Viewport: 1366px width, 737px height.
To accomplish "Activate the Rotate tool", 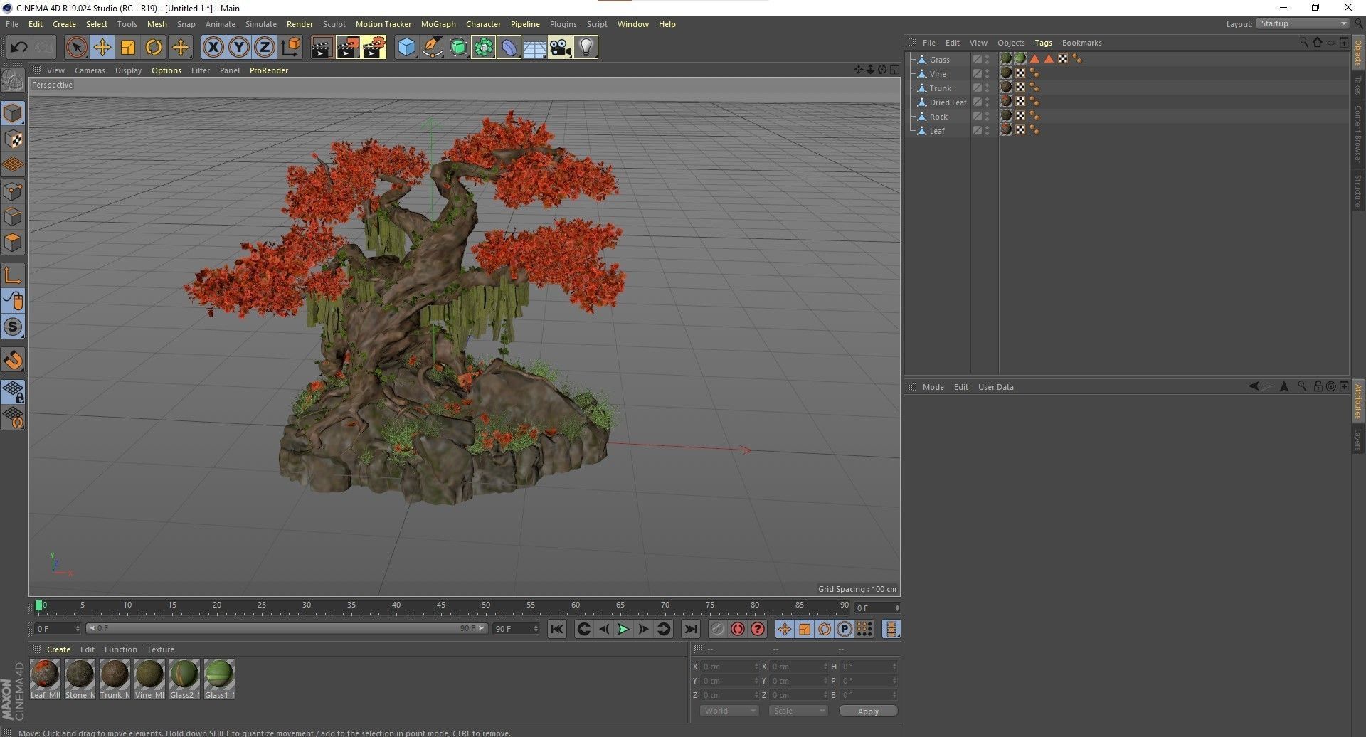I will coord(154,48).
